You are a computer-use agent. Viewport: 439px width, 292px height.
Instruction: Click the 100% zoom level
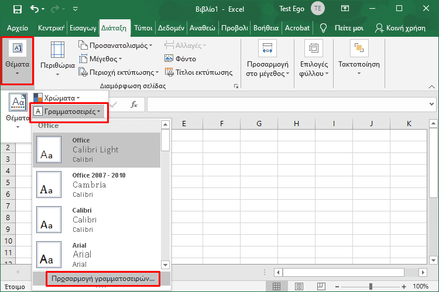tap(420, 286)
